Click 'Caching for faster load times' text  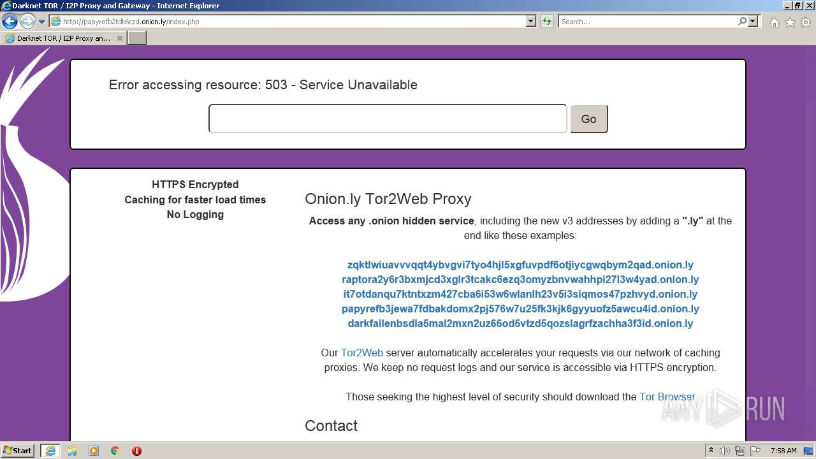[195, 200]
